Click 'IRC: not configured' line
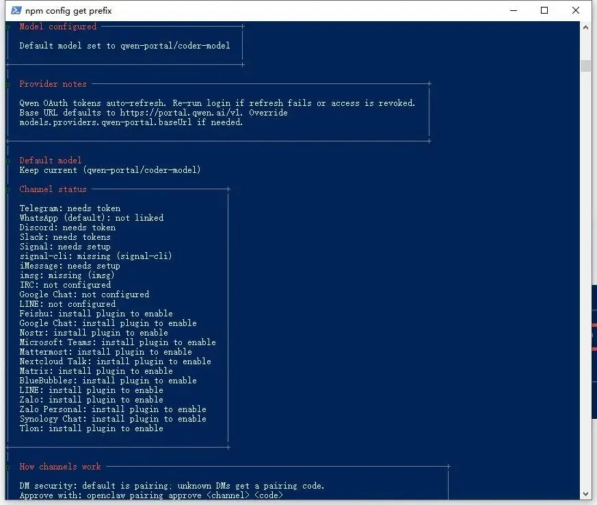 point(65,285)
